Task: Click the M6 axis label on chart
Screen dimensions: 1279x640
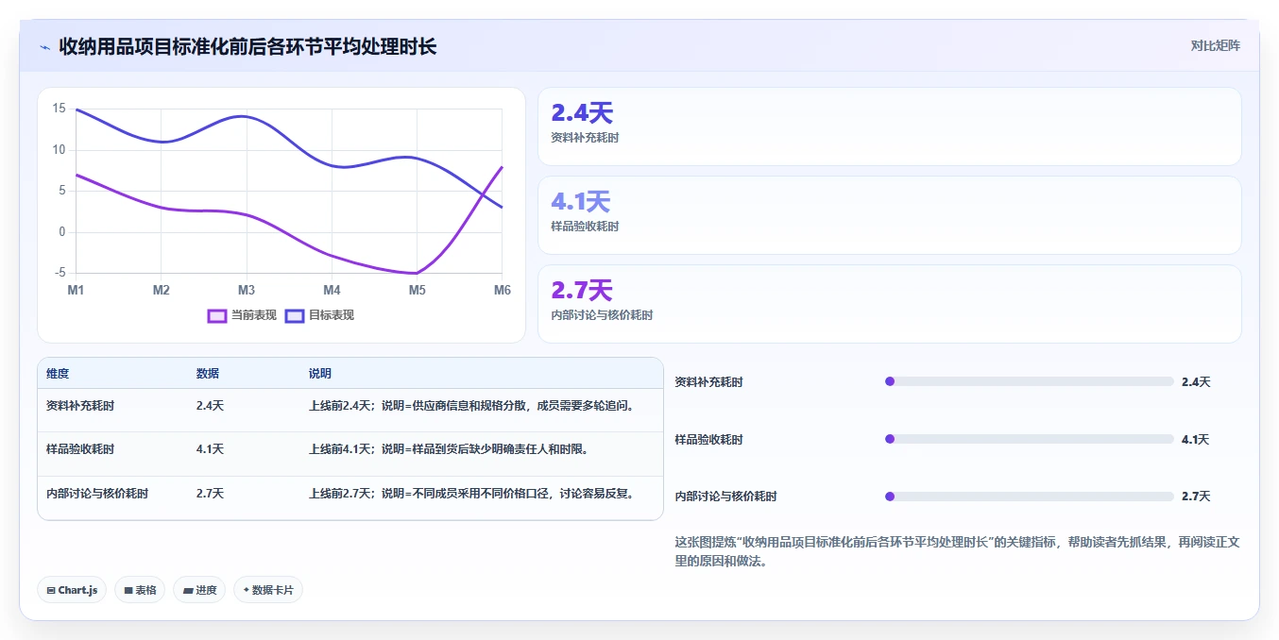Action: 502,290
